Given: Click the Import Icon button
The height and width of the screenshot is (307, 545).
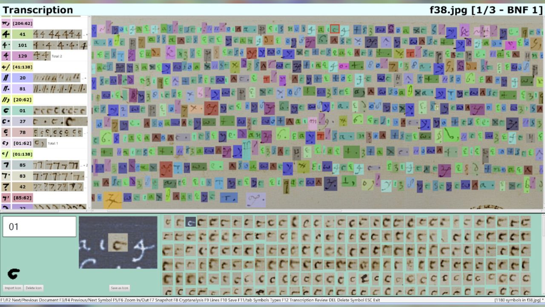Looking at the screenshot, I should [x=13, y=288].
